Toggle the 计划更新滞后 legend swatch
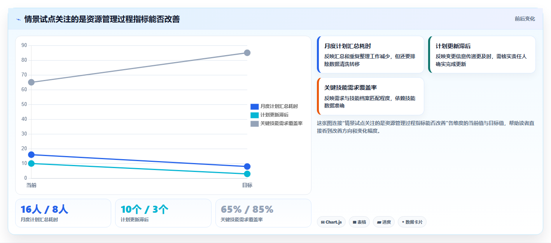Screen dimensions: 551x243 click(x=254, y=115)
